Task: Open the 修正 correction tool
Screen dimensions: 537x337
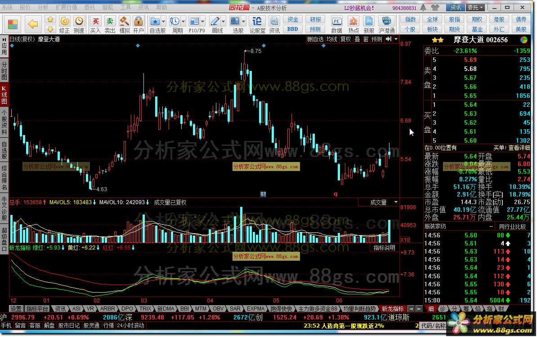Action: [x=64, y=25]
